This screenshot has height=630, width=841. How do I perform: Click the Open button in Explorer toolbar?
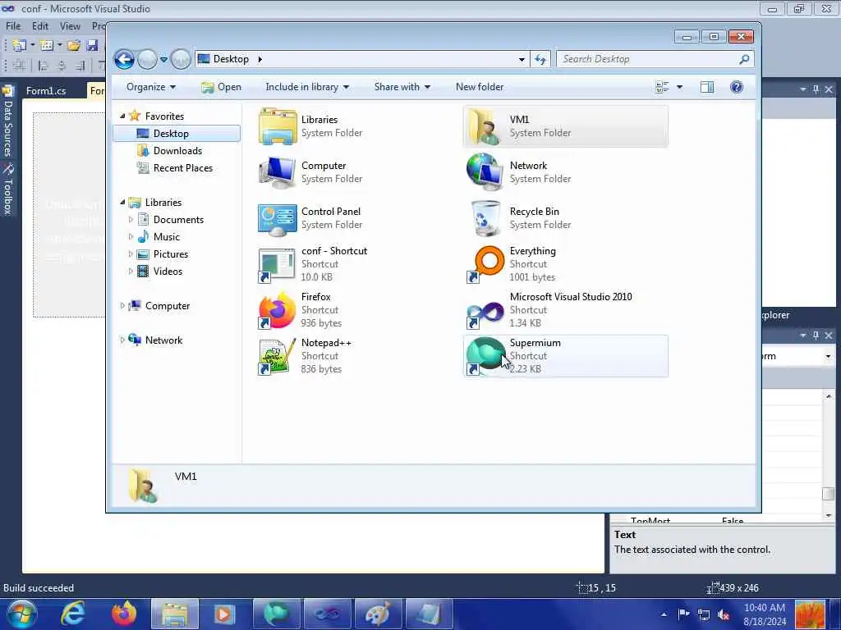click(x=222, y=87)
